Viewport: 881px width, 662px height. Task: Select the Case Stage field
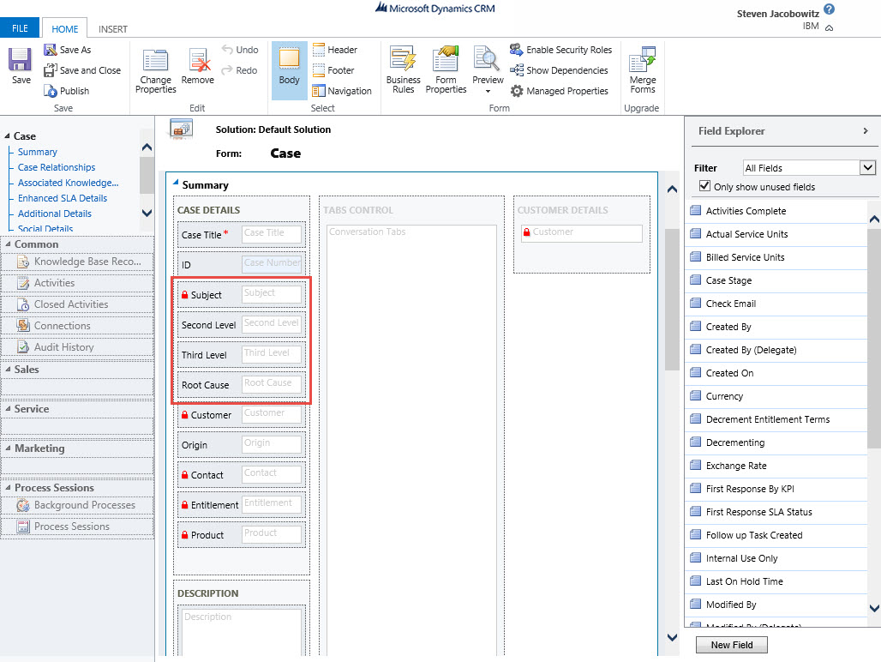pos(728,280)
